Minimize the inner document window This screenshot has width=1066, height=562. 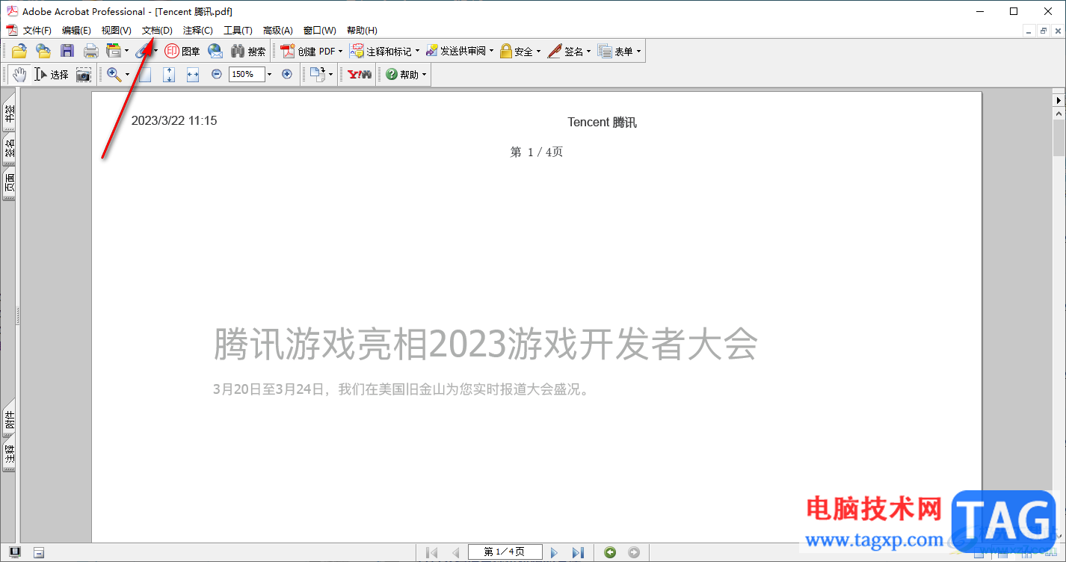point(1029,31)
